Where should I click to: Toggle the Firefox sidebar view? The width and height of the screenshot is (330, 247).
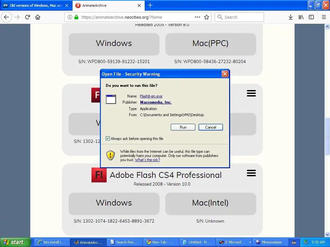point(311,17)
